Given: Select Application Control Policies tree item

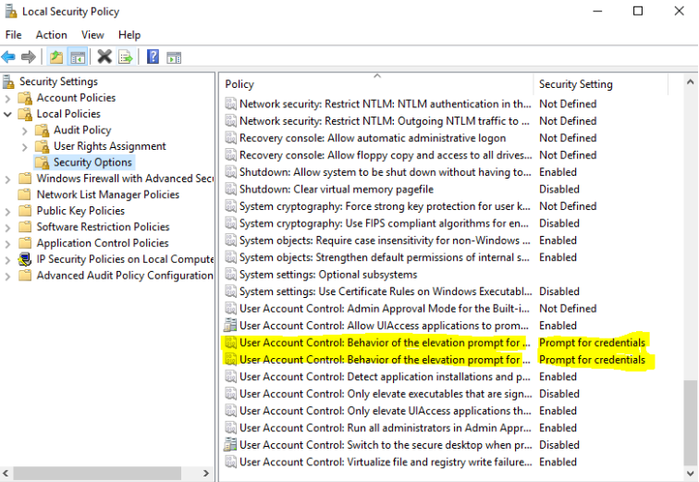Looking at the screenshot, I should [x=103, y=243].
